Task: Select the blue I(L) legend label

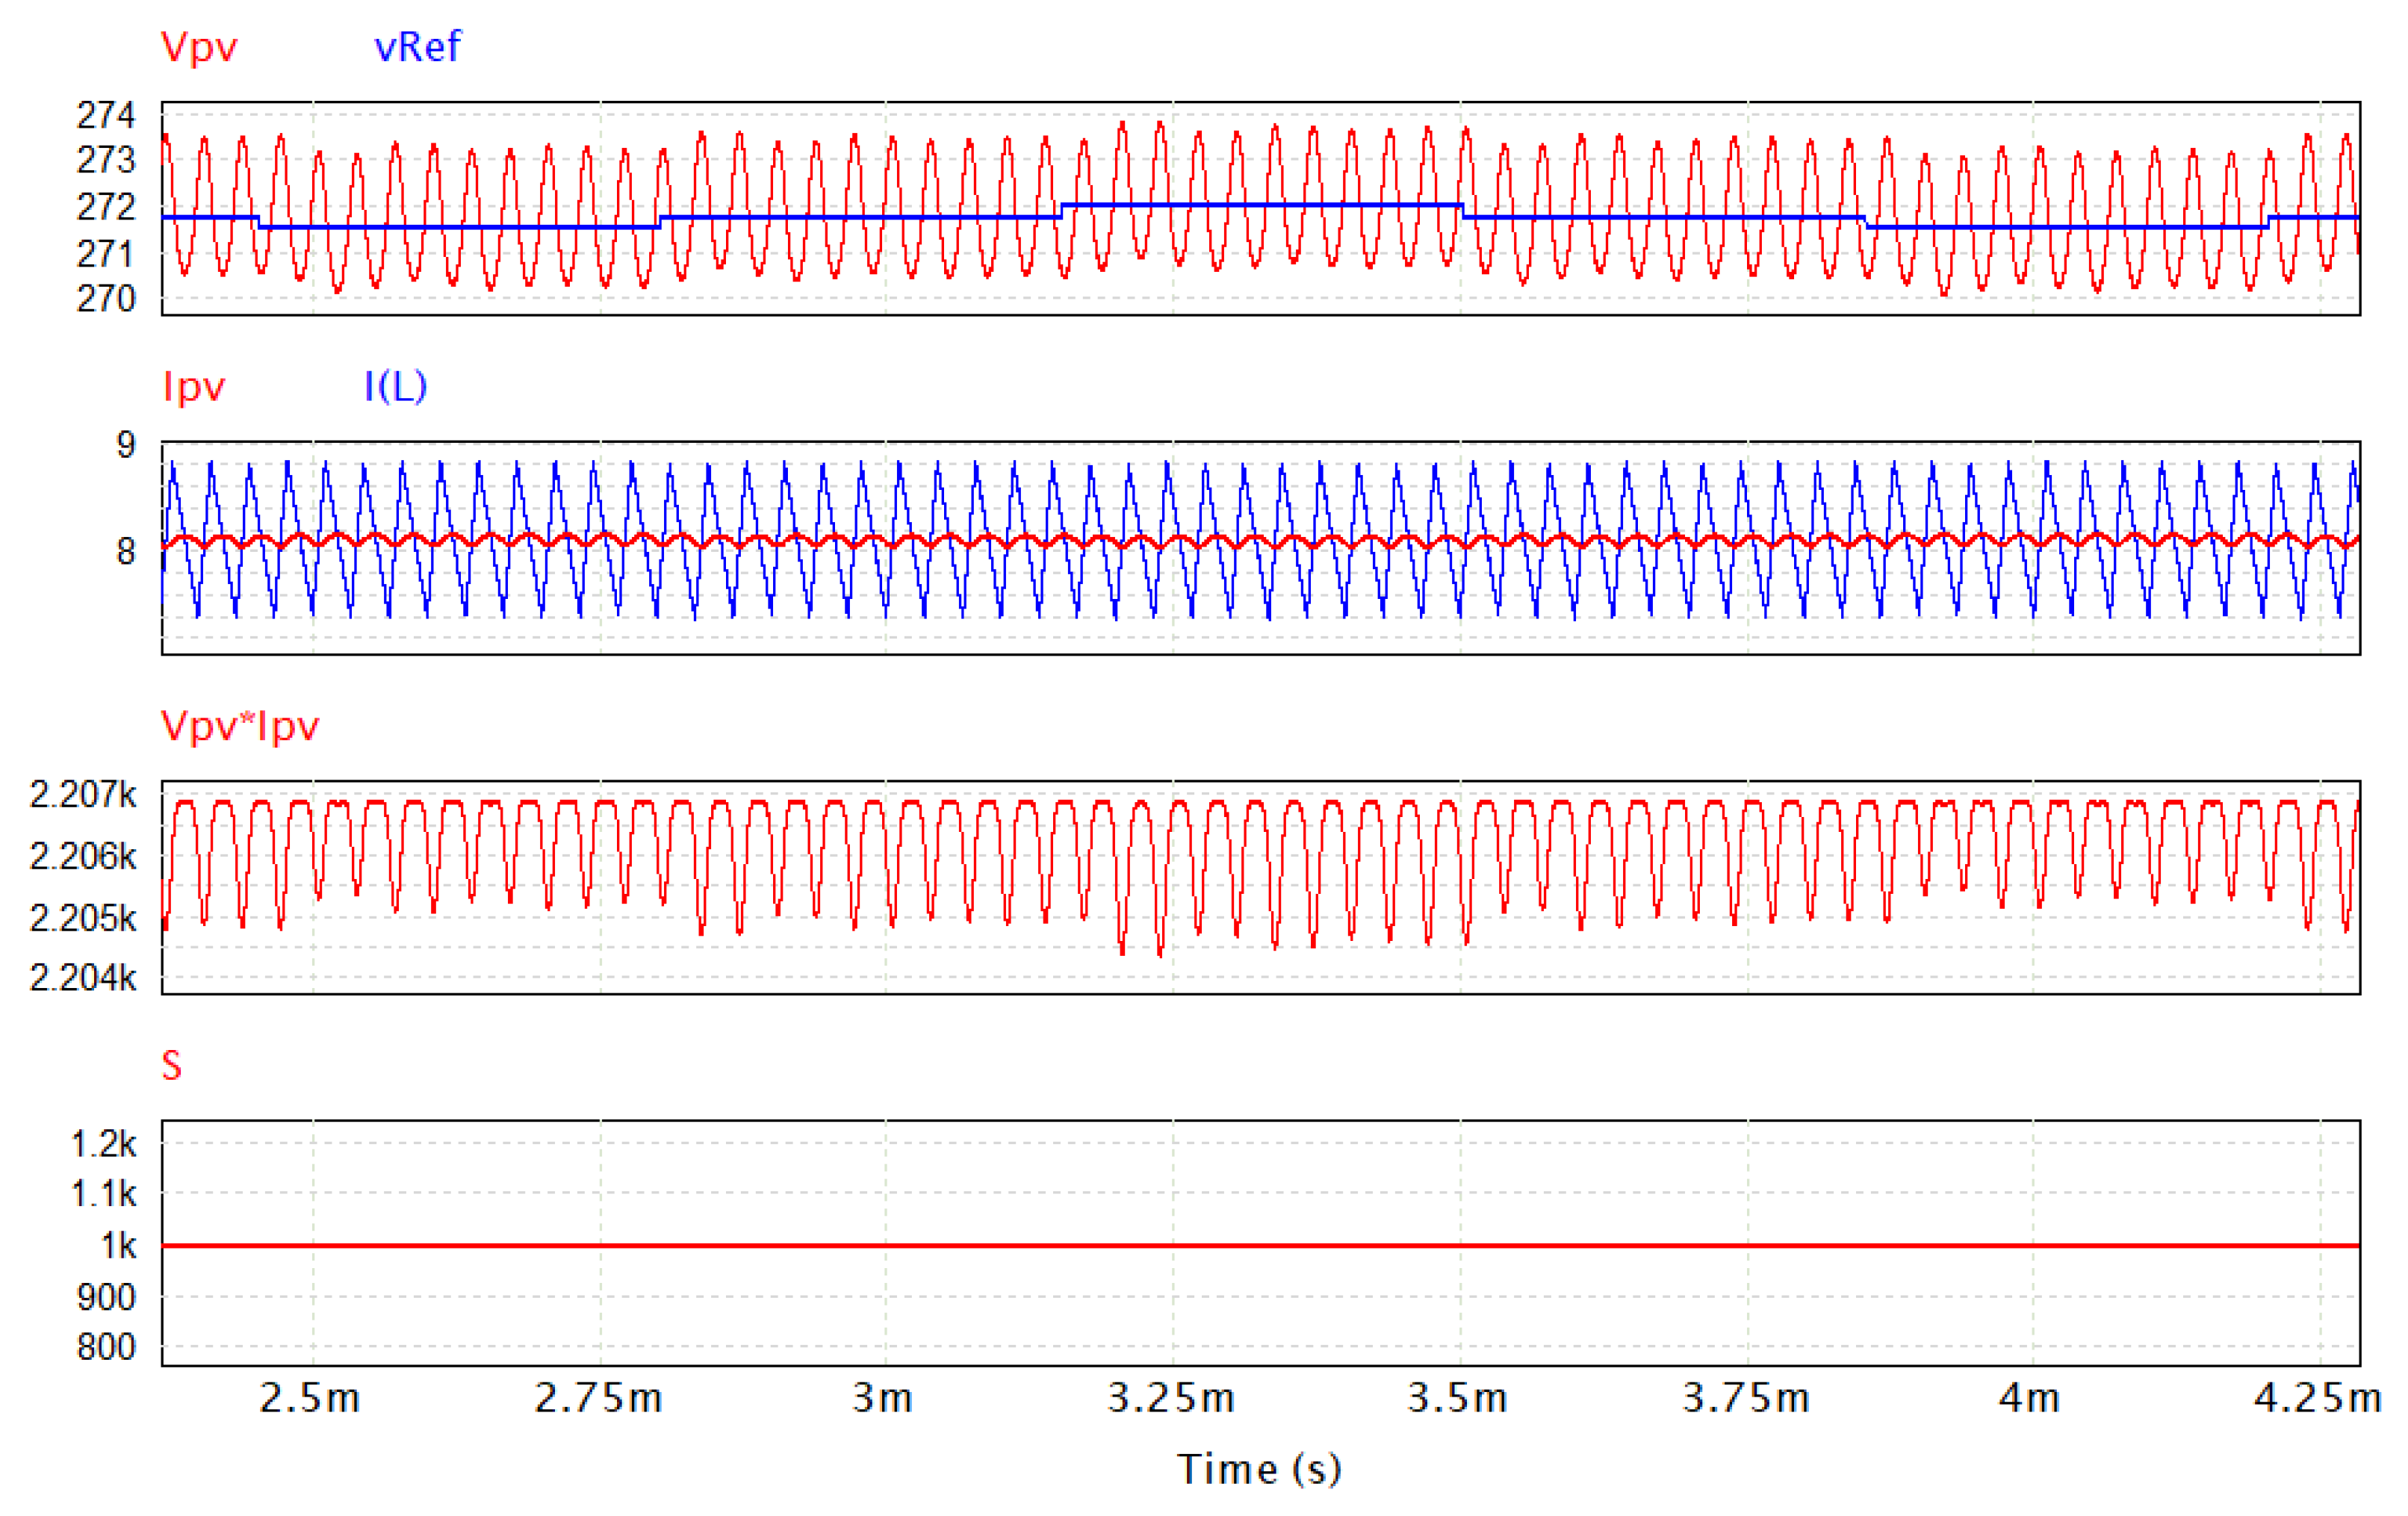Action: [x=395, y=386]
